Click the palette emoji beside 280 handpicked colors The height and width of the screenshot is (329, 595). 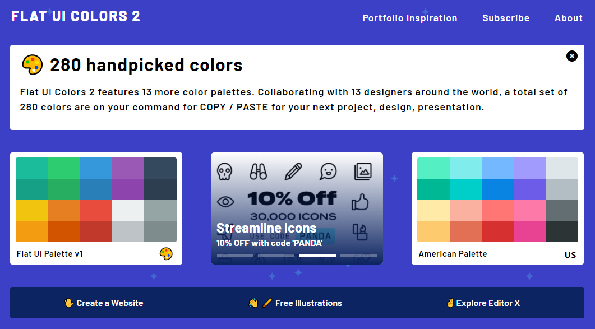point(32,64)
